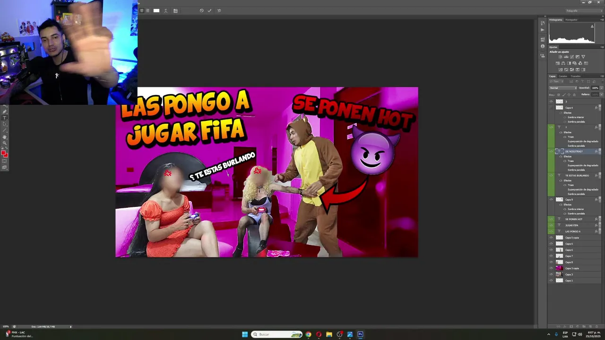Hide layer 3 with its eye icon
This screenshot has height=340, width=605.
[x=551, y=101]
